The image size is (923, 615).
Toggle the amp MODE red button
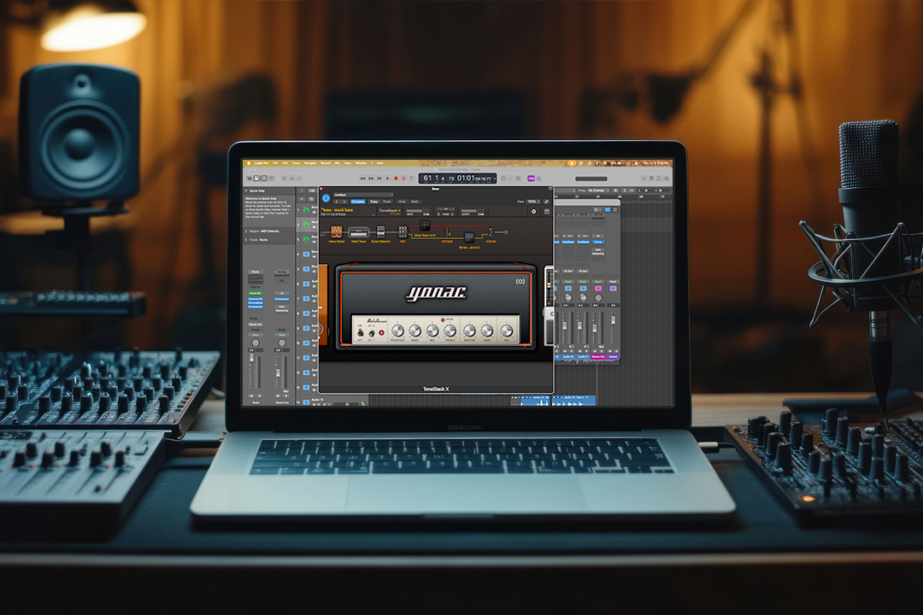443,320
